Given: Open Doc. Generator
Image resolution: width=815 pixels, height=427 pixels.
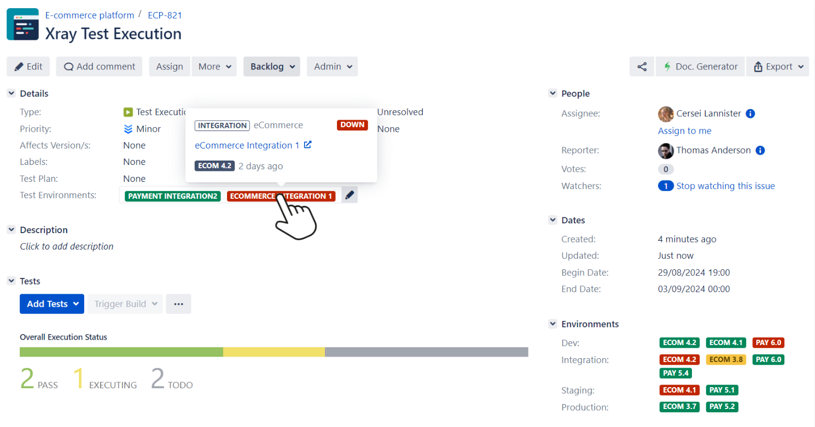Looking at the screenshot, I should pyautogui.click(x=700, y=67).
